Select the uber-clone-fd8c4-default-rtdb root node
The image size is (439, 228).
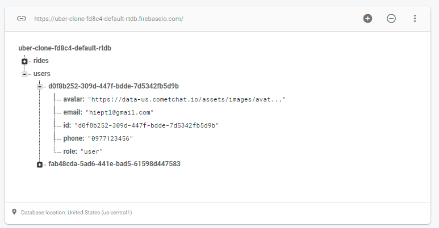(x=65, y=48)
